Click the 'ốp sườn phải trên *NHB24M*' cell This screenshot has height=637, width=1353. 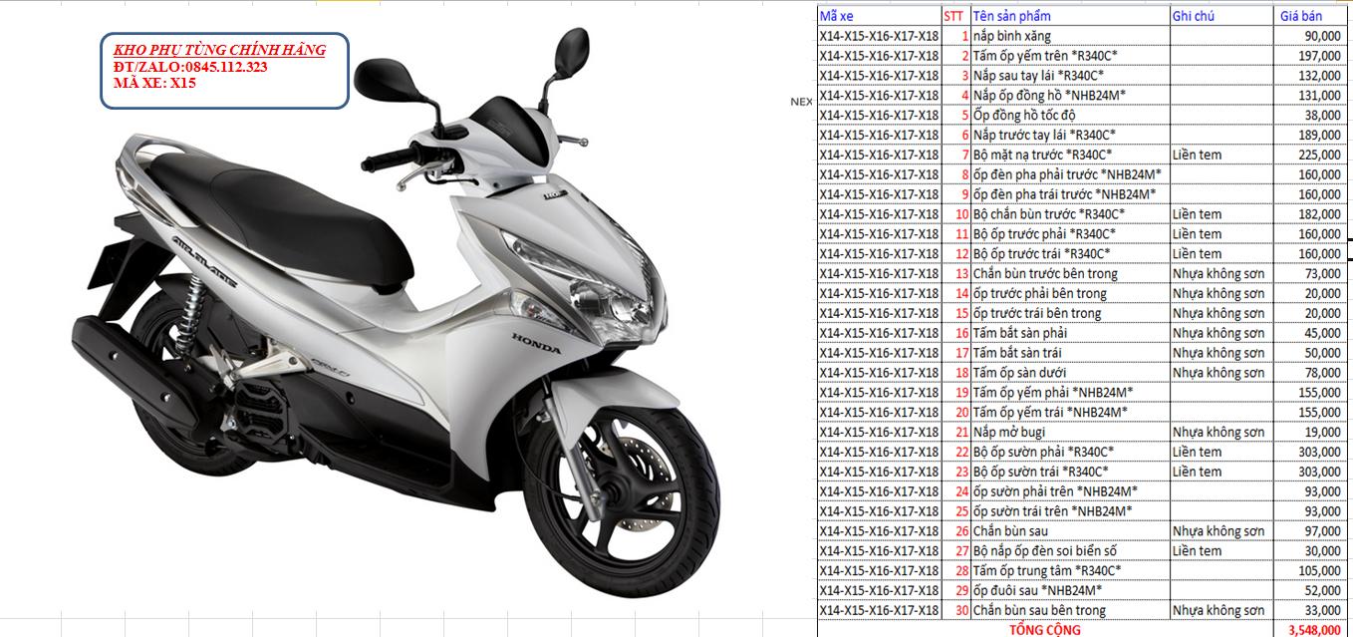click(1070, 491)
